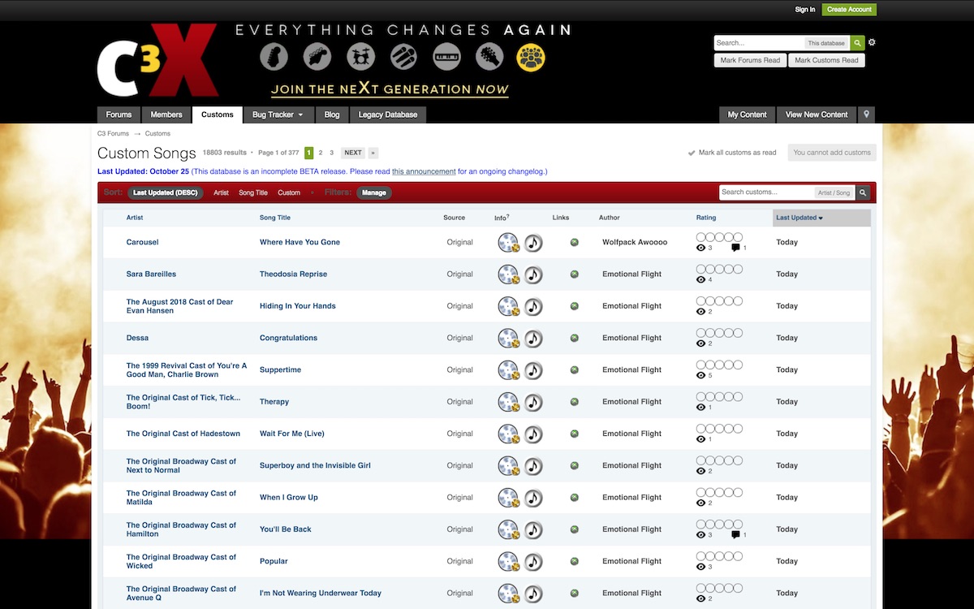Click the music note icon for Popular
Image resolution: width=974 pixels, height=609 pixels.
point(533,561)
